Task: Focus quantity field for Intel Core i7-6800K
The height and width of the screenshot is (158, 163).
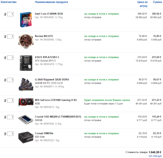Action: [11, 14]
